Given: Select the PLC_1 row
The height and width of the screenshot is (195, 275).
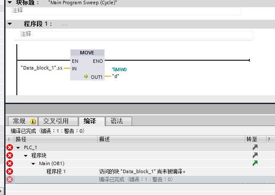Looking at the screenshot, I should (x=140, y=147).
